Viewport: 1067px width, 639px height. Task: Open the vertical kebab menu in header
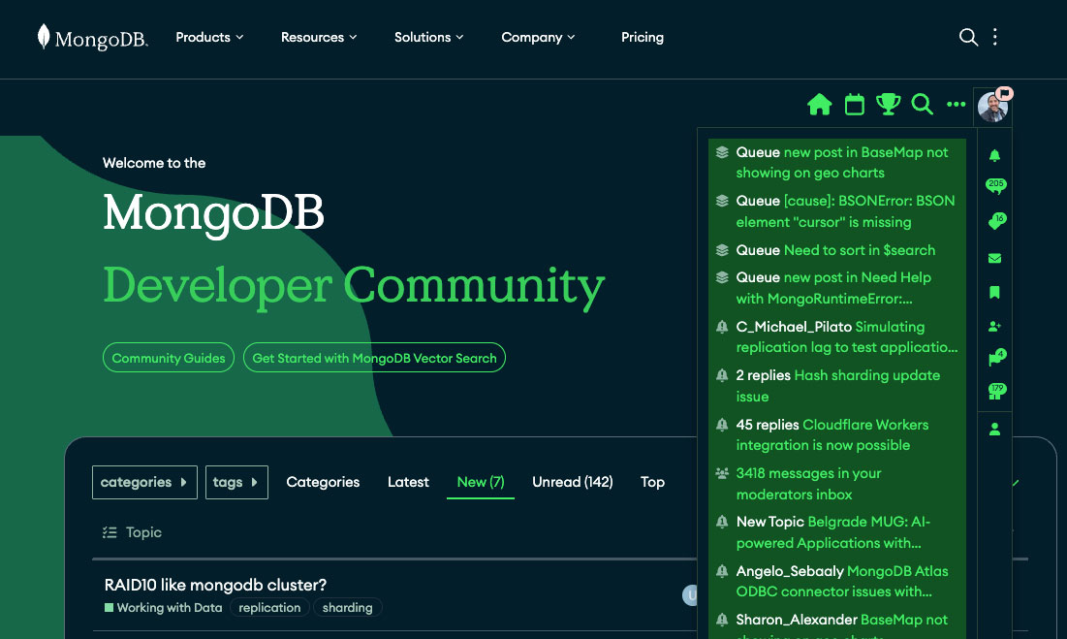995,37
